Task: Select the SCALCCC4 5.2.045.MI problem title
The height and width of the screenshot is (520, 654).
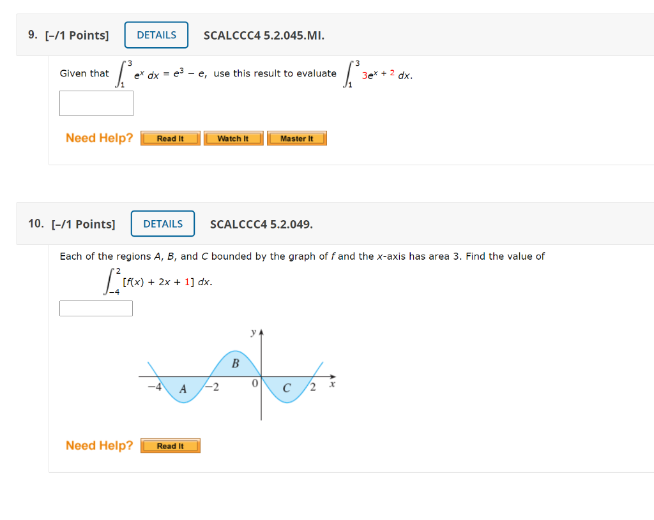Action: 264,36
